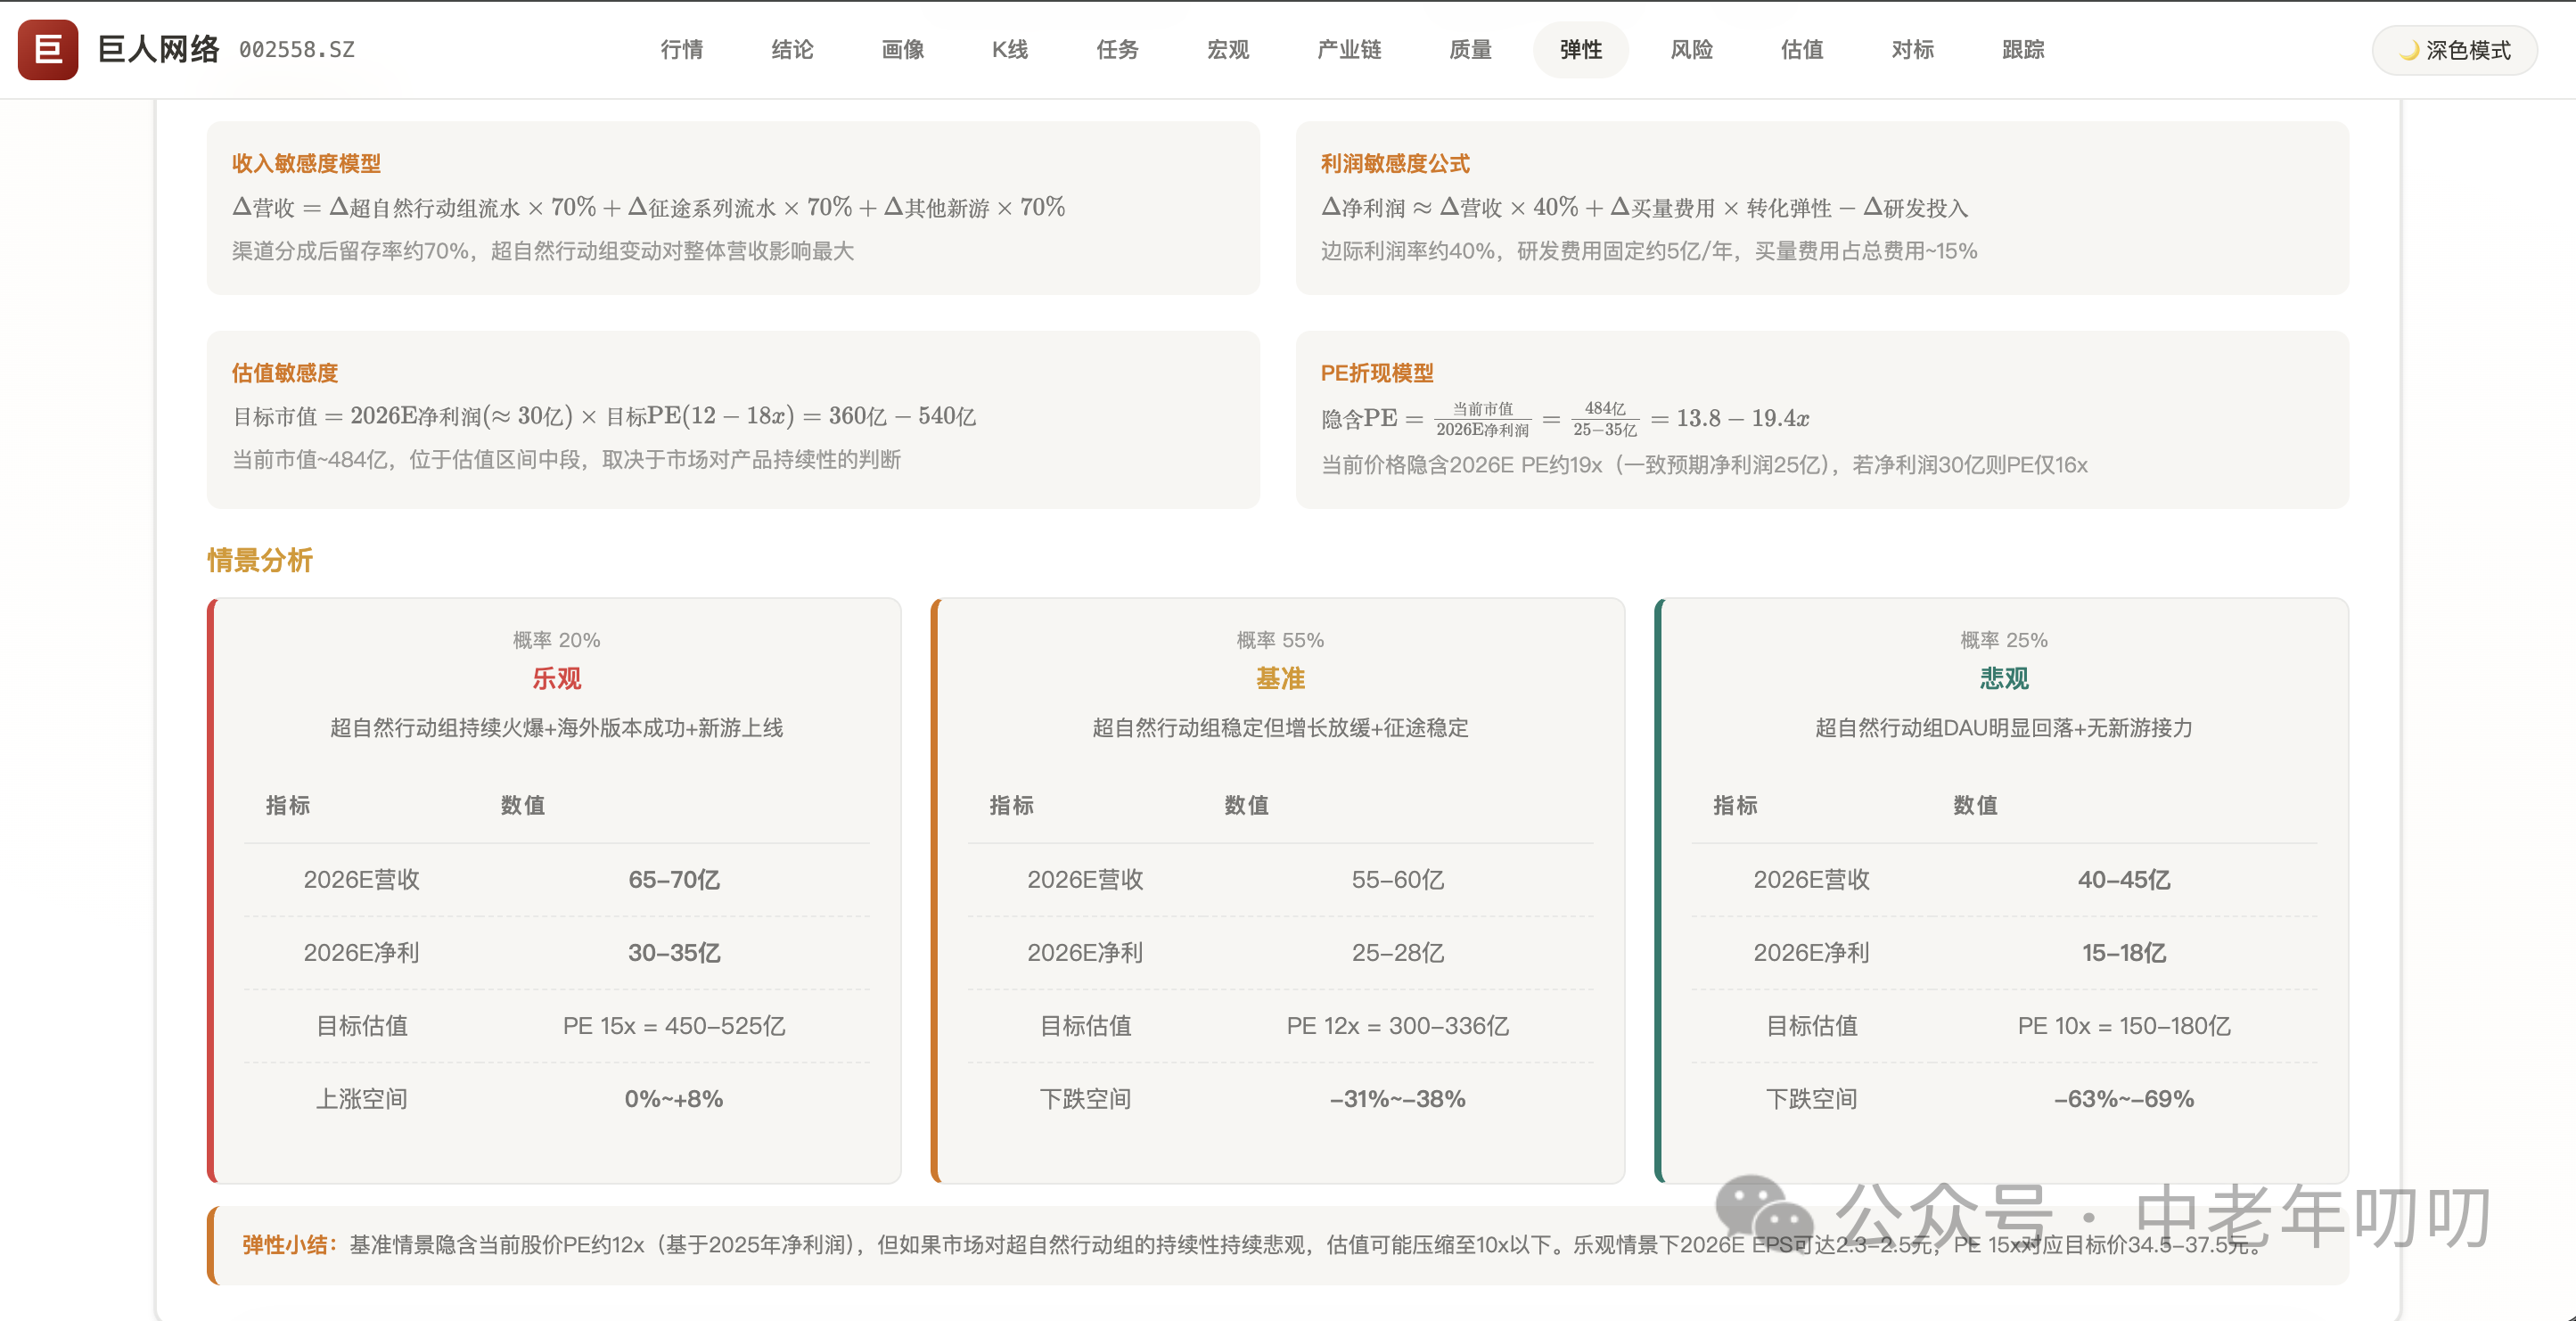This screenshot has width=2576, height=1321.
Task: Click the 概率 55% label
Action: pos(1280,640)
